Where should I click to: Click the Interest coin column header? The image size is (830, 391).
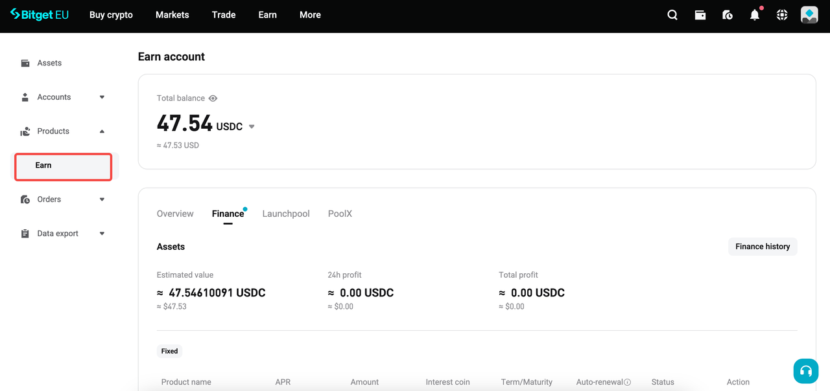point(447,382)
